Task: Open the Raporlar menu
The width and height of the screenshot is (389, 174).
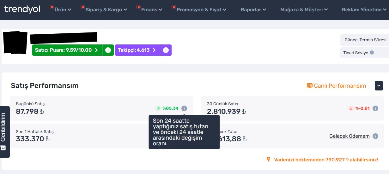Action: tap(253, 10)
